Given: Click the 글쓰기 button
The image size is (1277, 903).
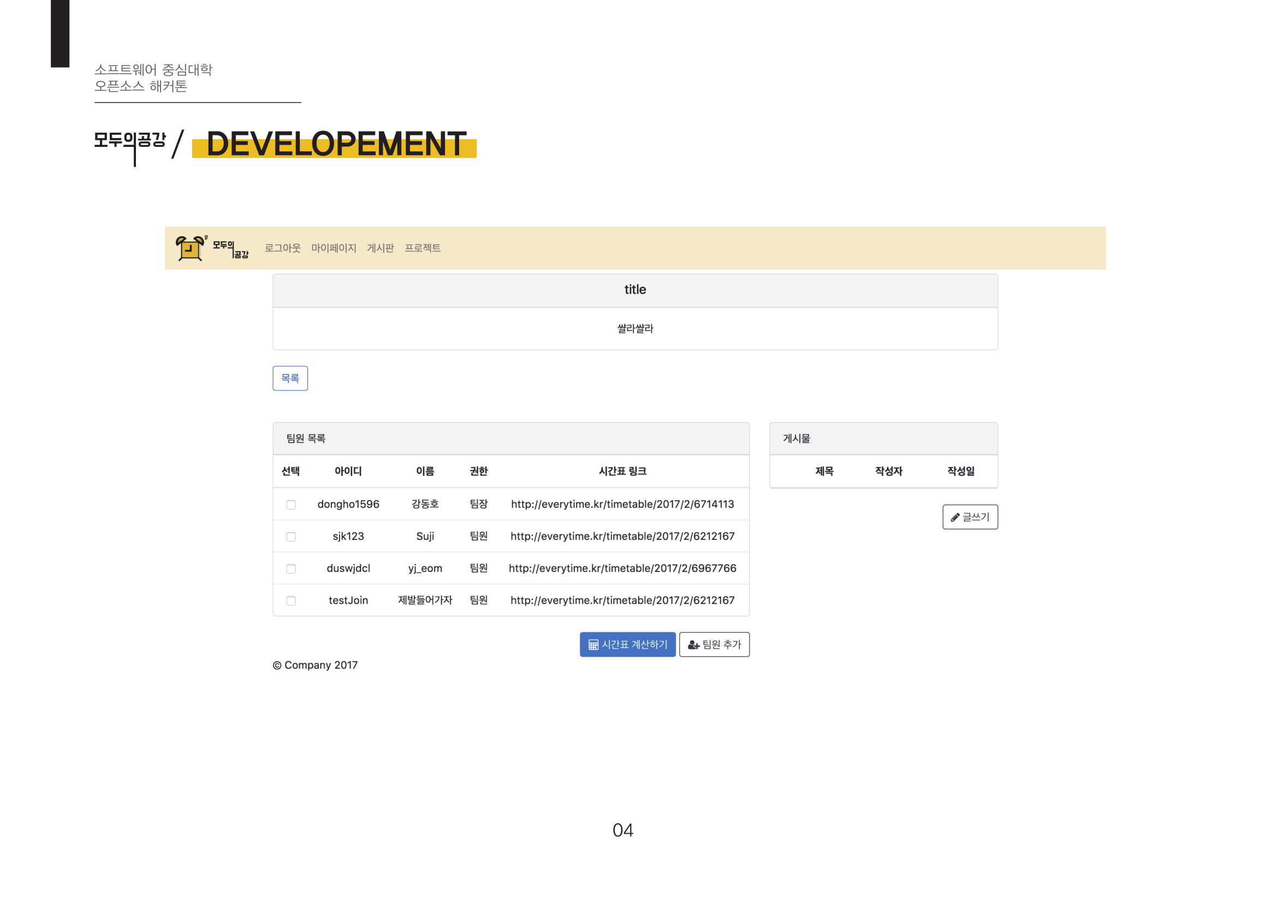Looking at the screenshot, I should (x=971, y=517).
